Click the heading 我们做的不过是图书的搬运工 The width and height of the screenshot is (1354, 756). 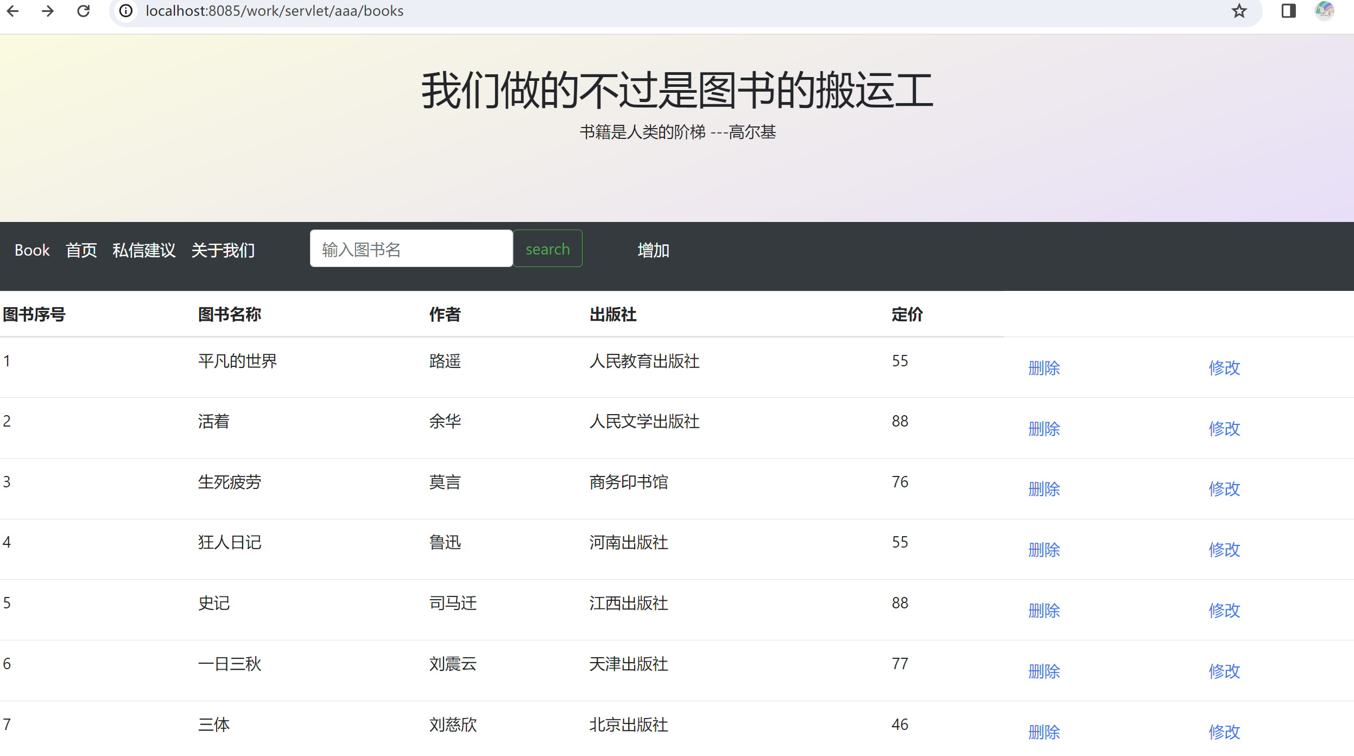tap(677, 90)
